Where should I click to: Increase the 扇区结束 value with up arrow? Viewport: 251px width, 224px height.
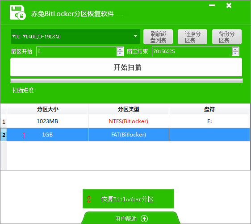[235, 49]
